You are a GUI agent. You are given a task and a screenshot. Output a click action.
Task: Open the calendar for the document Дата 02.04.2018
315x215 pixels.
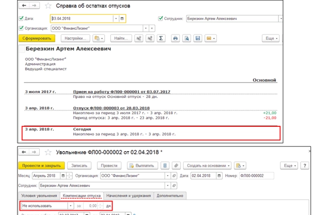coord(219,176)
